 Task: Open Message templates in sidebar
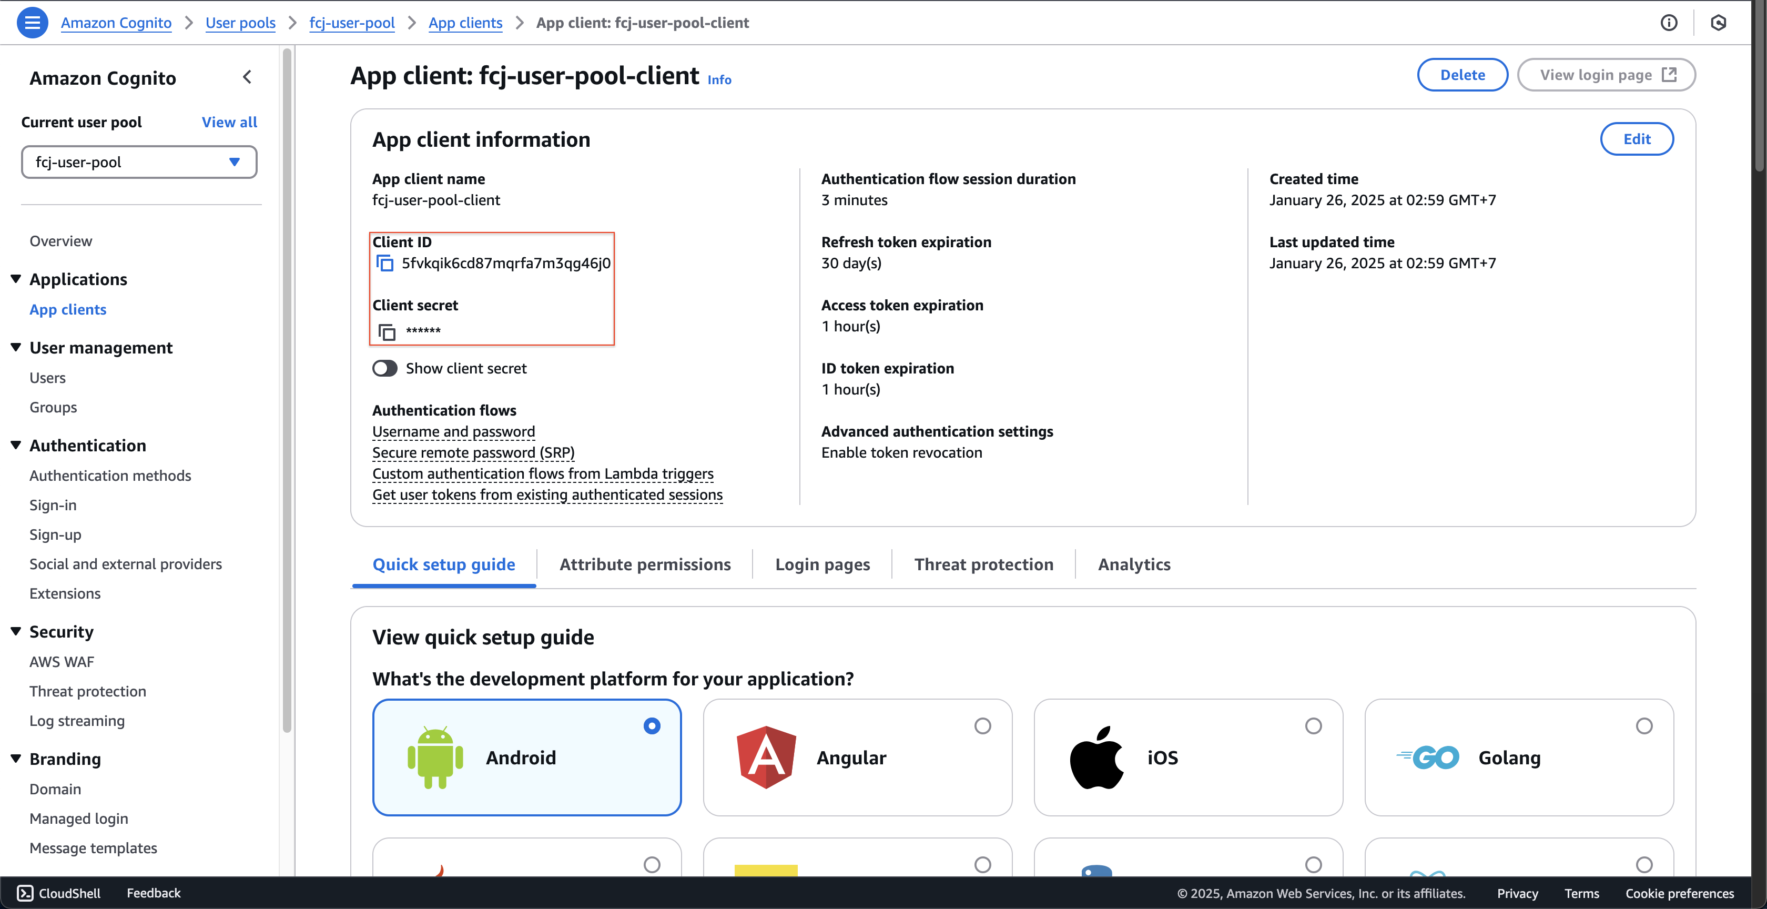coord(93,848)
